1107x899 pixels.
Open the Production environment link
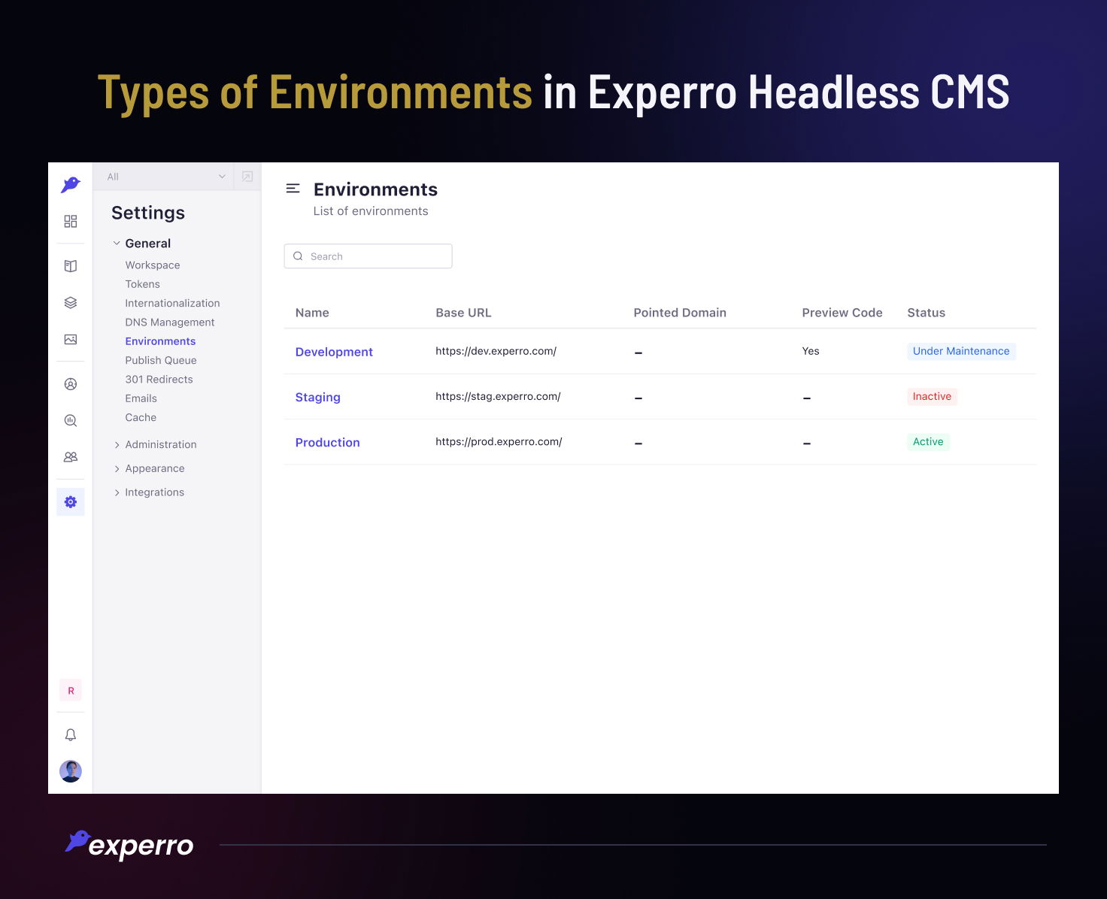(x=327, y=443)
